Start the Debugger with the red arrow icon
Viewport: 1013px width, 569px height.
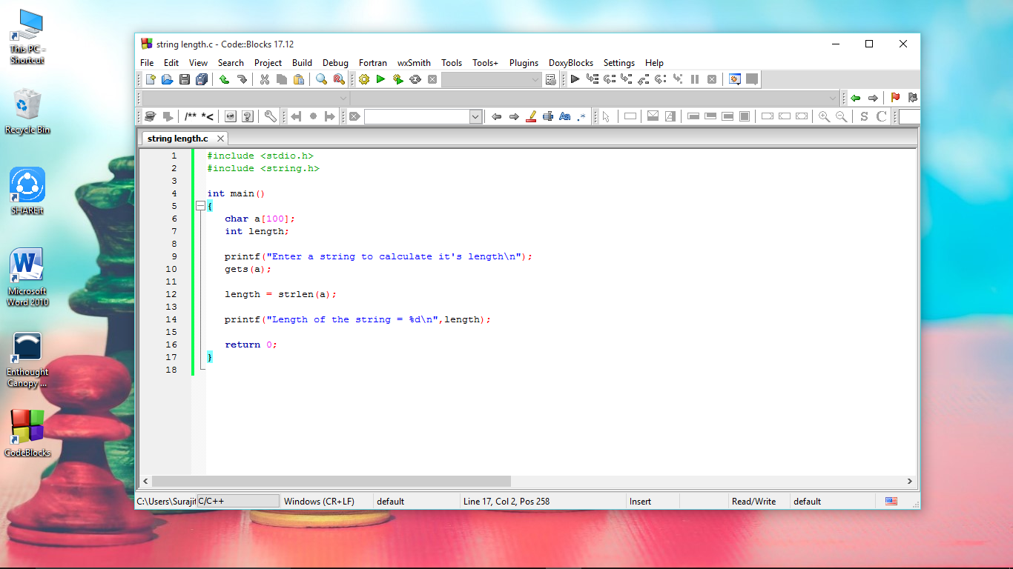(575, 79)
